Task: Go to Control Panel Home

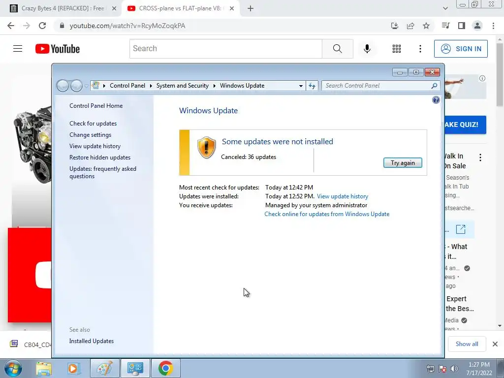Action: (x=96, y=106)
